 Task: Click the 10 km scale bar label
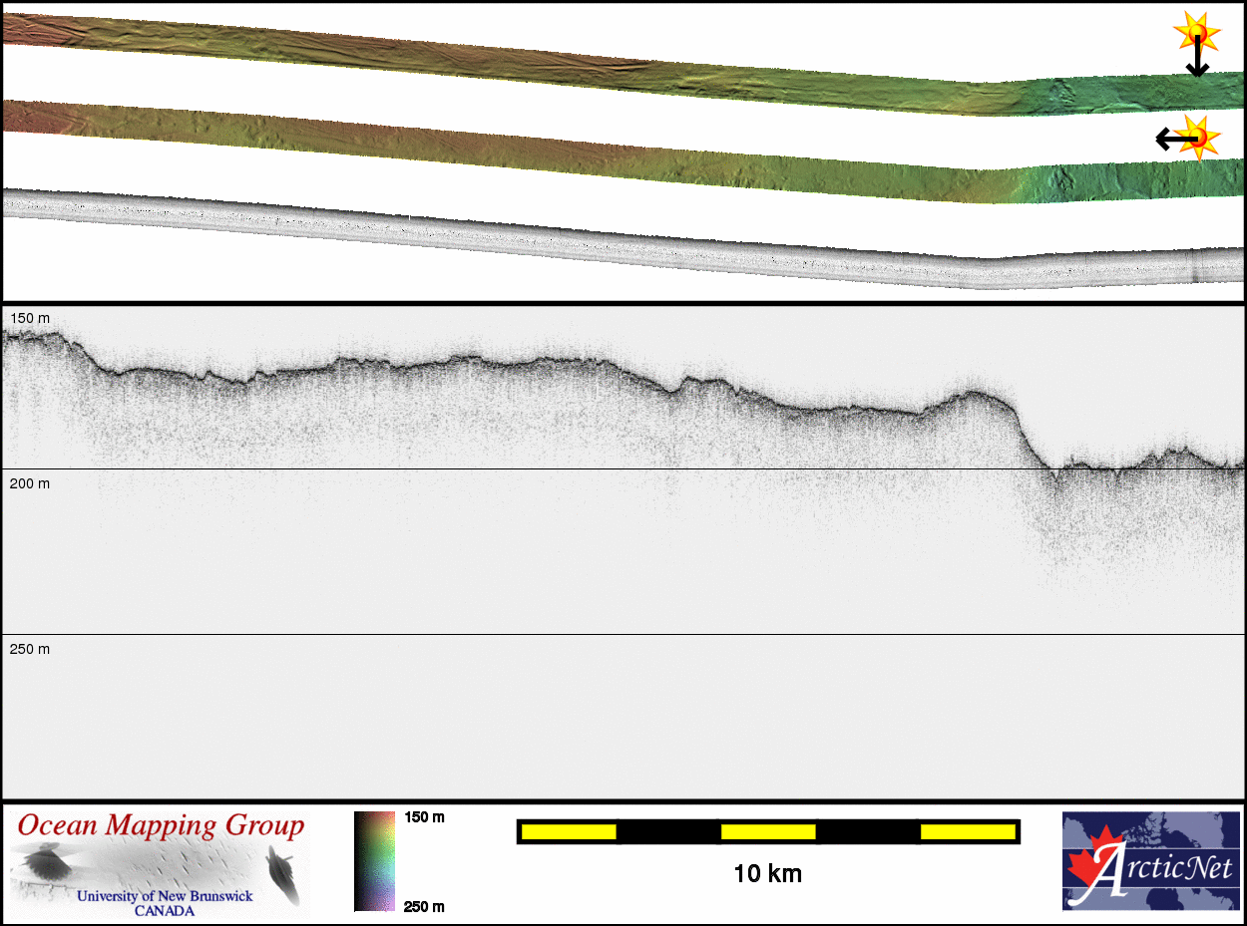[x=767, y=874]
